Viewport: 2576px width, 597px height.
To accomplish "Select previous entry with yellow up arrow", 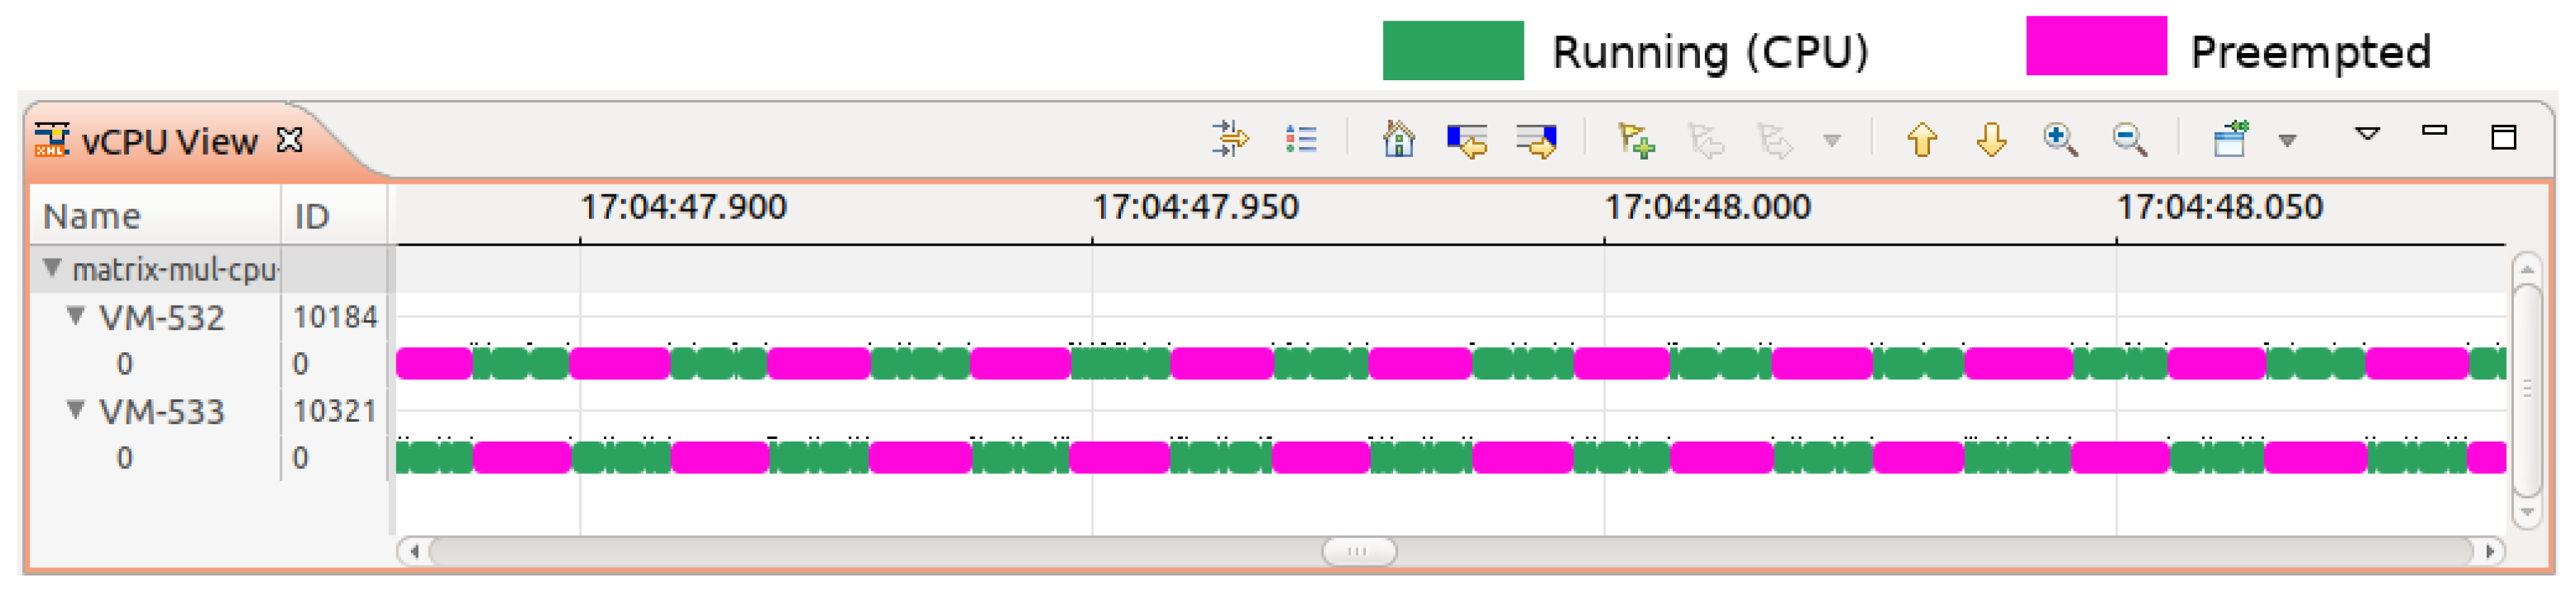I will pos(1921,139).
